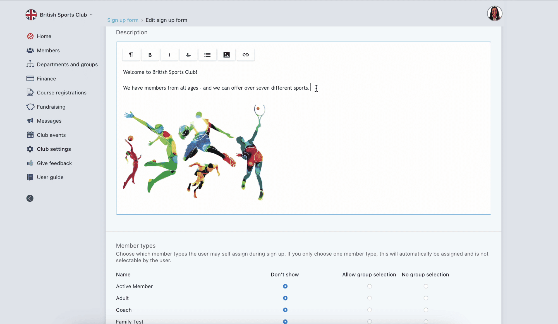Open the paragraph formatting tool
558x324 pixels.
[131, 54]
